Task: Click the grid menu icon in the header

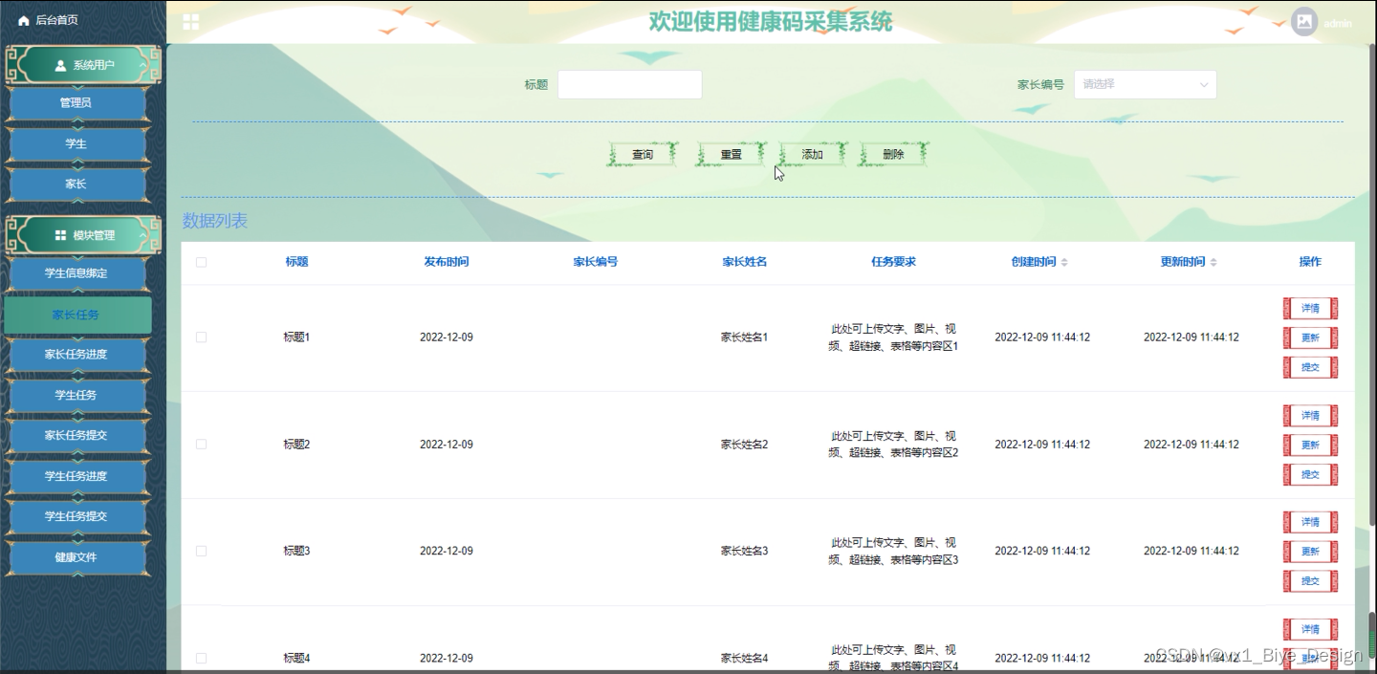Action: point(191,22)
